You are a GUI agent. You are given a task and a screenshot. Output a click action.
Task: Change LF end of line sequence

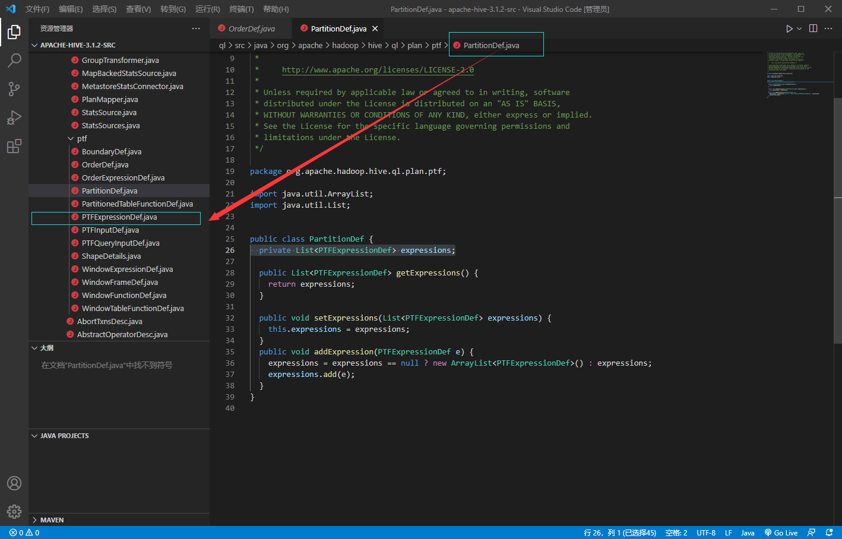point(728,532)
